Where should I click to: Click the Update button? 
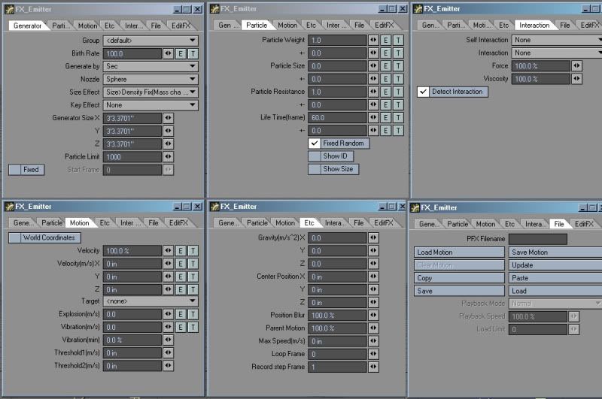(x=555, y=265)
